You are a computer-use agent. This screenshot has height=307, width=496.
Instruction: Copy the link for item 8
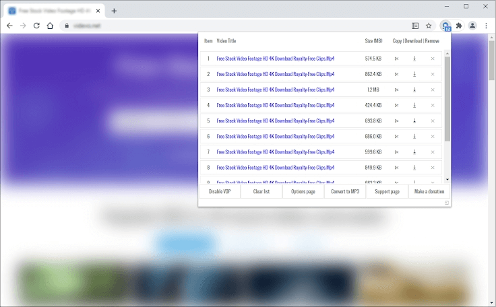[396, 168]
